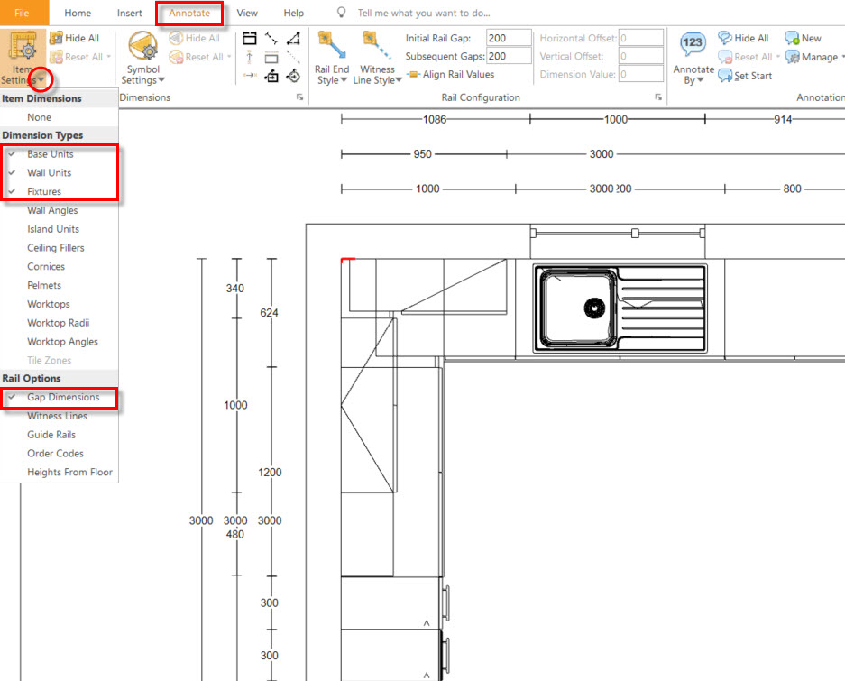Screen dimensions: 845x681
Task: Choose Heights From Floor option
Action: click(60, 473)
